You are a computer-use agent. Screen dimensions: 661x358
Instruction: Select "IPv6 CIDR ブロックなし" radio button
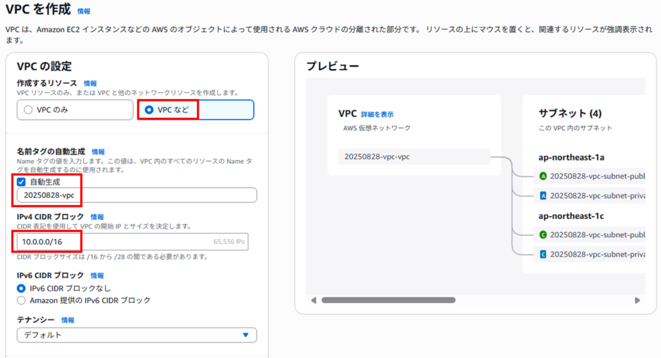(x=21, y=288)
